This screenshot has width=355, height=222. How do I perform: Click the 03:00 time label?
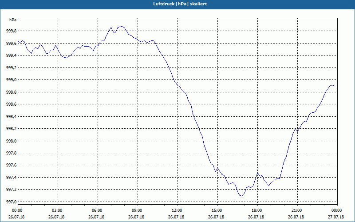(58, 210)
